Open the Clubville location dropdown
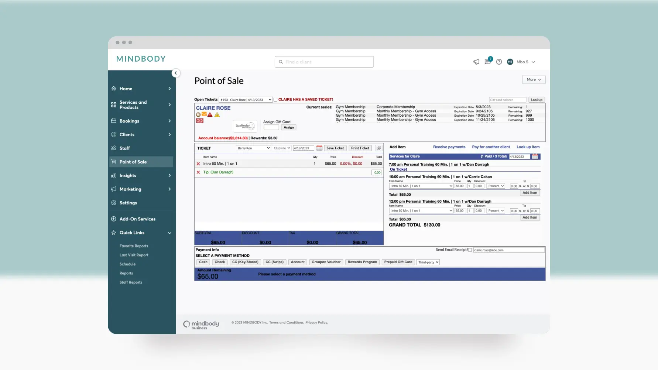 282,148
